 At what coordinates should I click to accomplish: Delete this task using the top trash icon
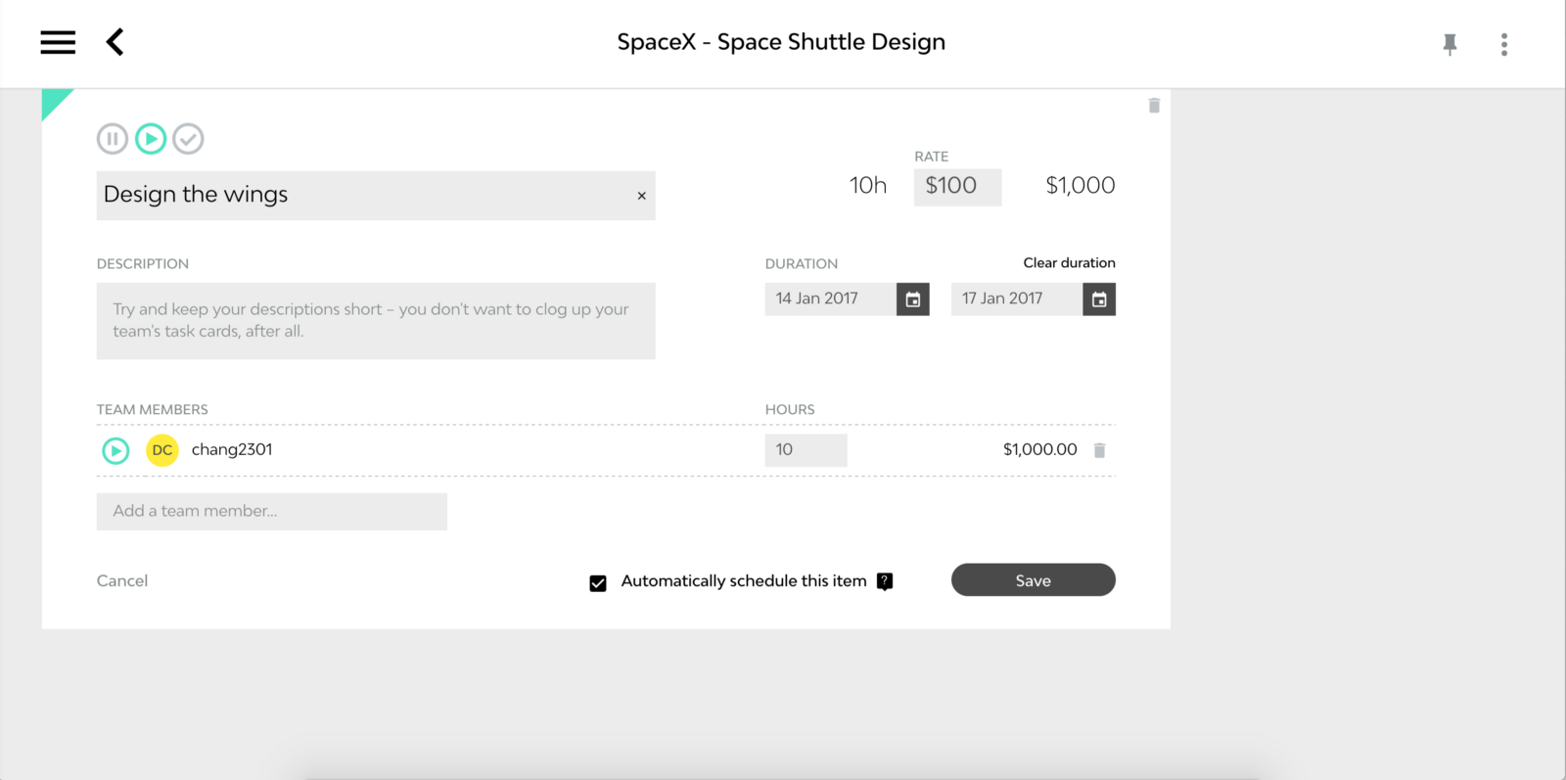[1154, 106]
